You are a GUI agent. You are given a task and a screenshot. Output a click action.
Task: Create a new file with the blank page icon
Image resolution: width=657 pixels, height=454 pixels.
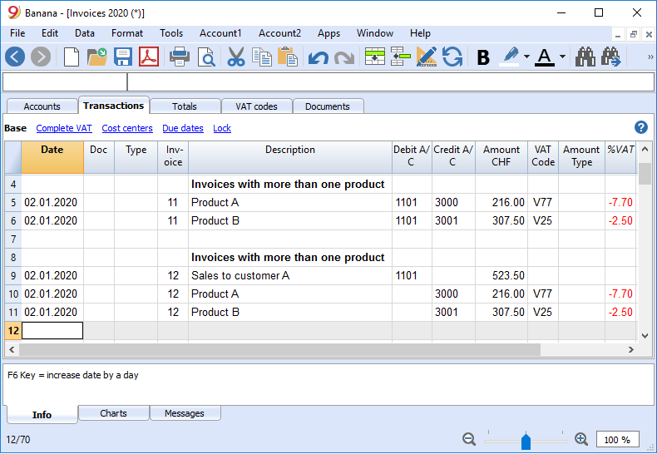(x=72, y=57)
